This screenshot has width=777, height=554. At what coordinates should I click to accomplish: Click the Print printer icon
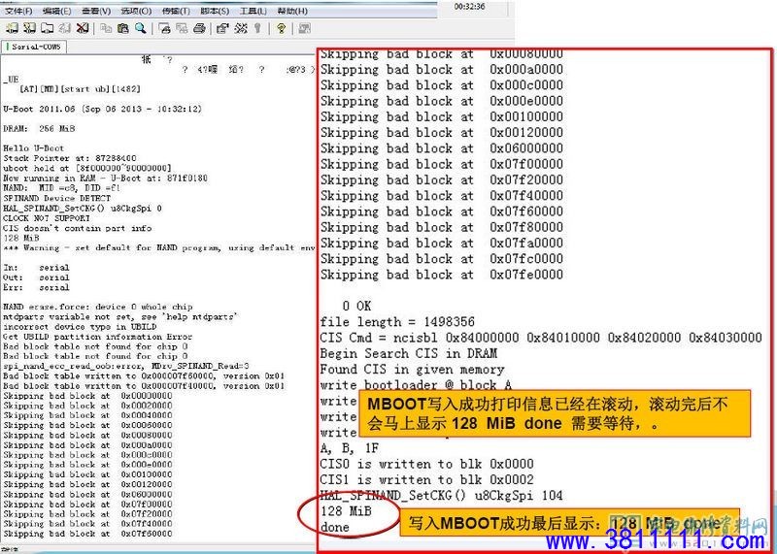[x=199, y=28]
